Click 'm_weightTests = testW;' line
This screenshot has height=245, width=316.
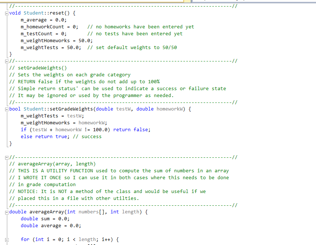coord(52,116)
